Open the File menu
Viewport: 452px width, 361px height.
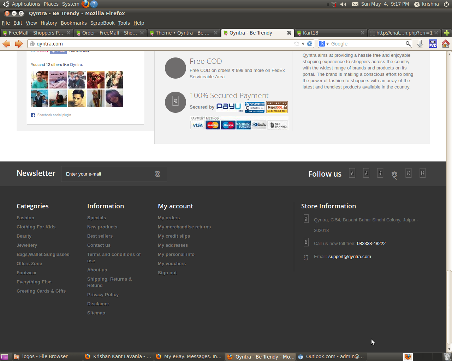tap(6, 23)
